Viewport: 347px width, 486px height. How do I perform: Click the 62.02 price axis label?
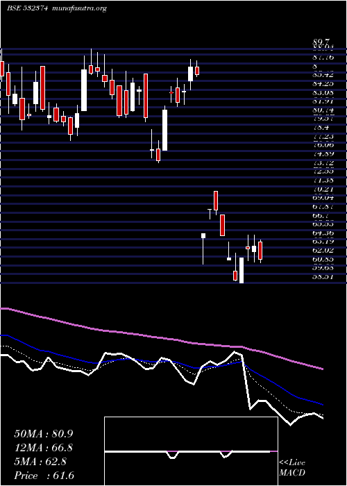click(x=323, y=251)
